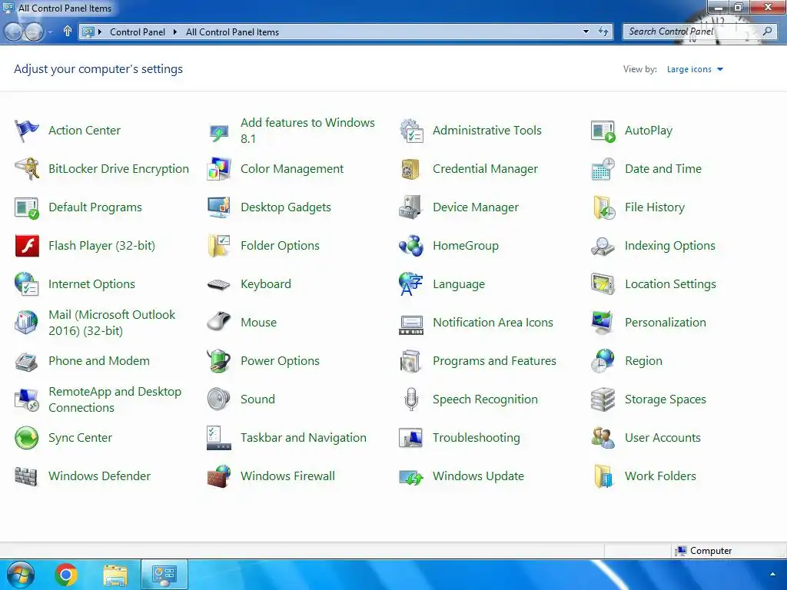Click the Folder Options icon
The height and width of the screenshot is (590, 787).
click(219, 246)
